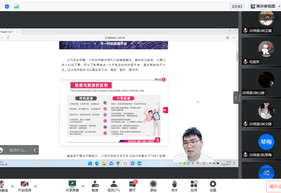This screenshot has height=193, width=281.
Task: Click the green signal strength icon
Action: coord(16,7)
